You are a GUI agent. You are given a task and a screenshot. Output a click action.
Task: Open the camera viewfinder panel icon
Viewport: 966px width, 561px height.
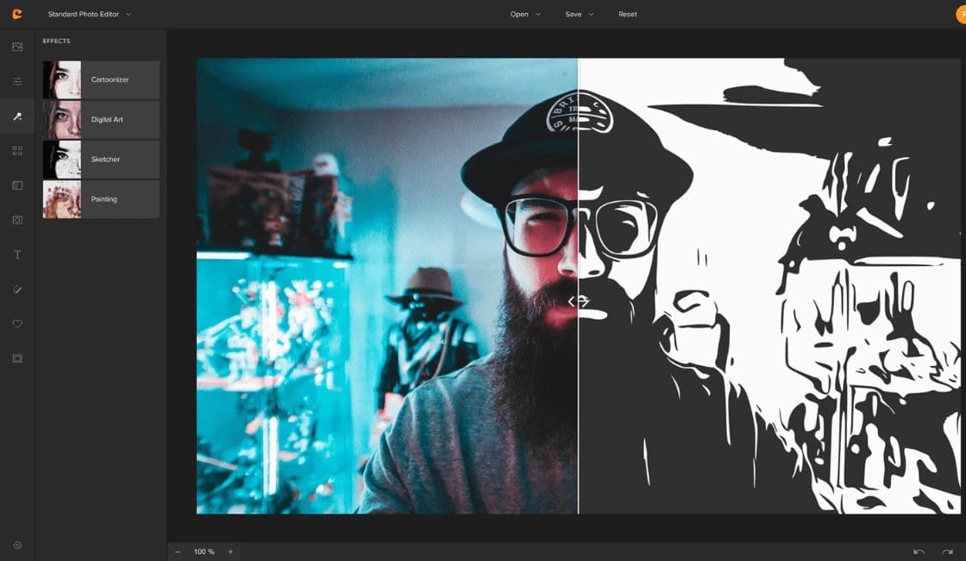16,219
